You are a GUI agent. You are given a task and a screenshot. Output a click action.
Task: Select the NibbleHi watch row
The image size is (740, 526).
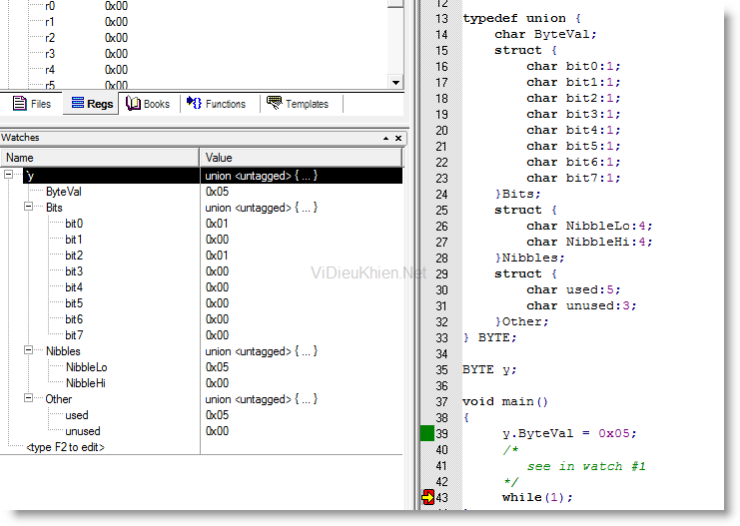(86, 383)
